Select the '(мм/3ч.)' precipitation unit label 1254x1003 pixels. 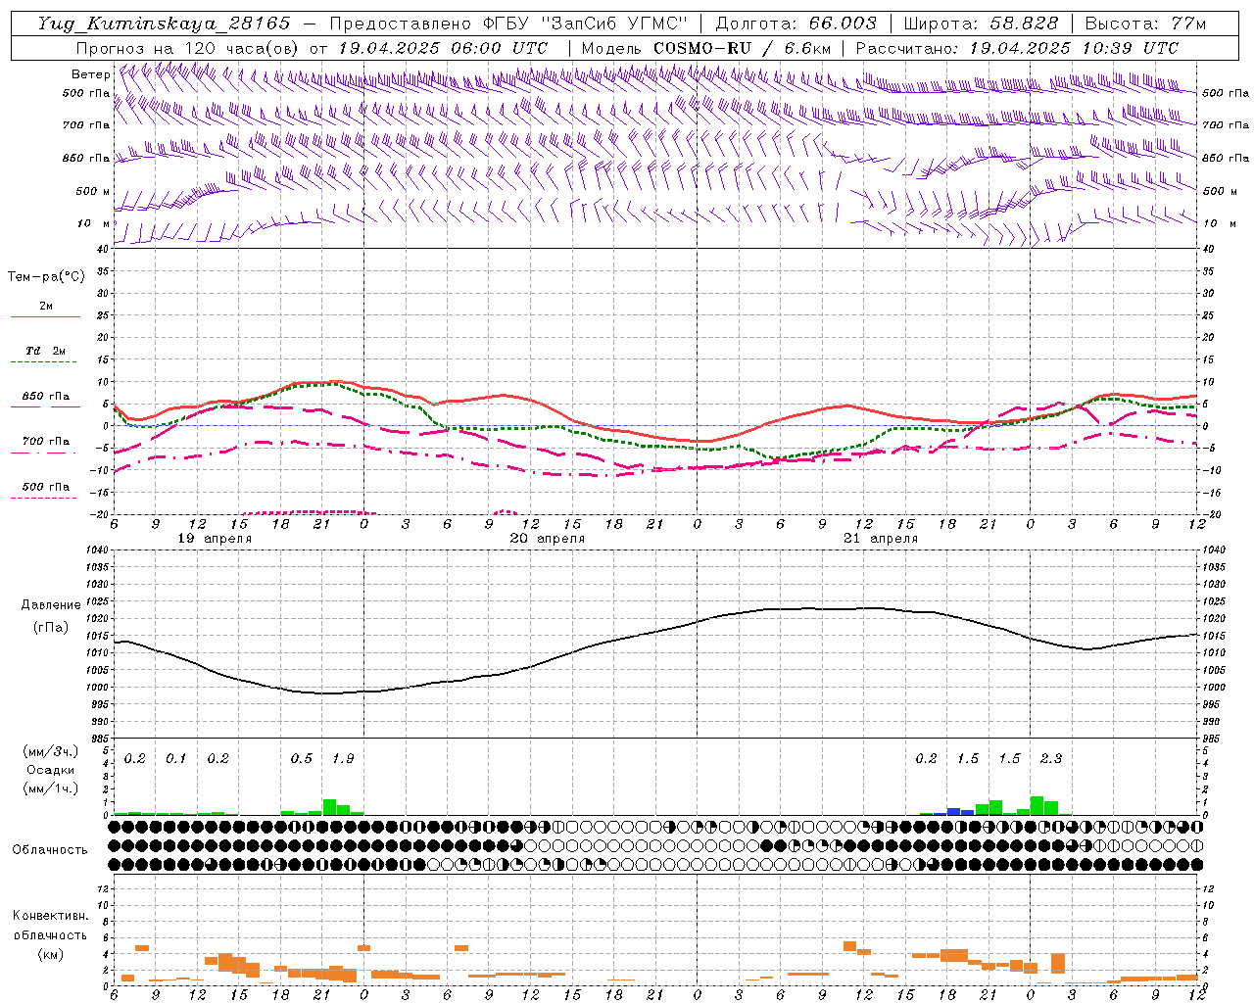click(x=50, y=752)
